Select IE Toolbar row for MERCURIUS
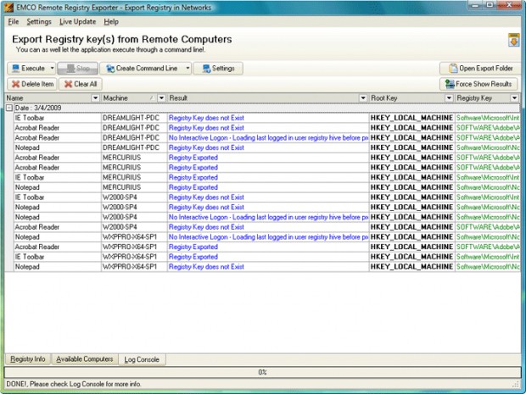 pyautogui.click(x=267, y=178)
